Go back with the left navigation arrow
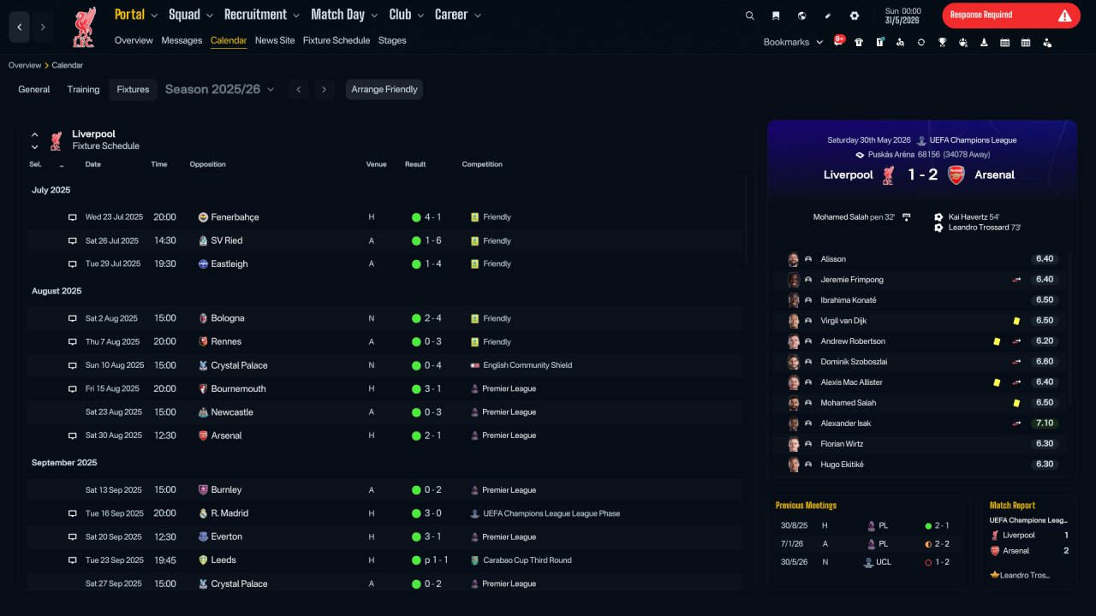 point(20,27)
